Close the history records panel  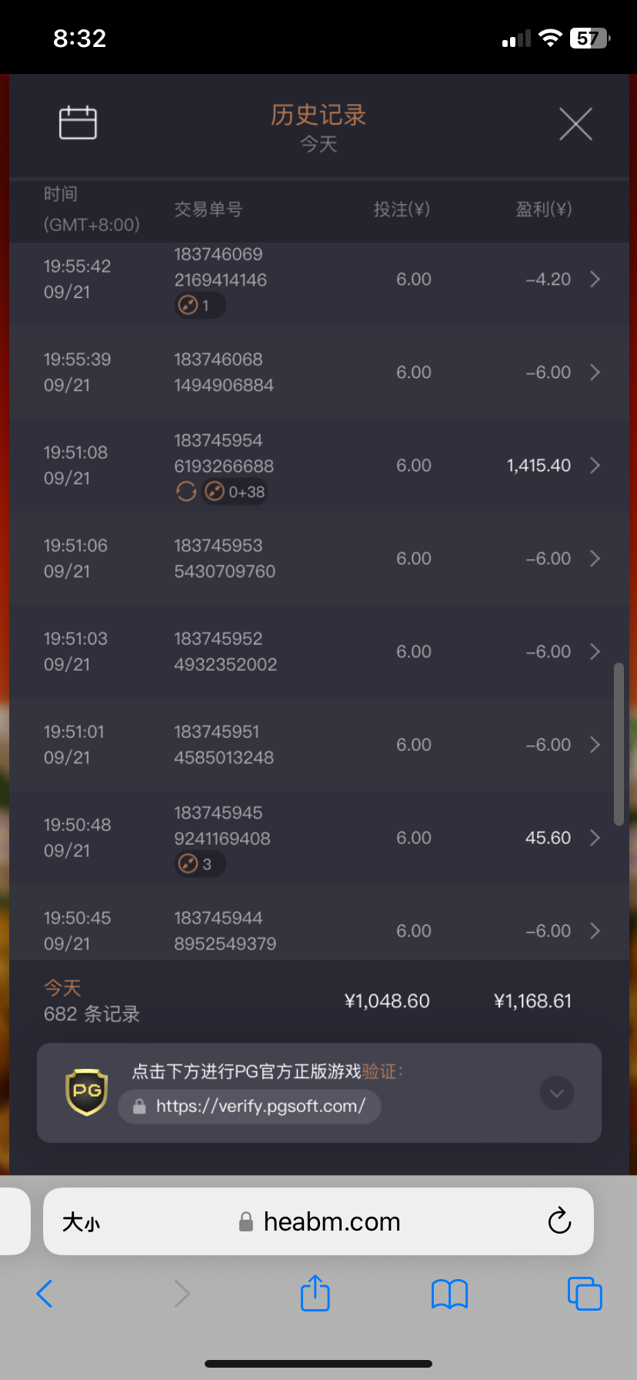pos(575,124)
